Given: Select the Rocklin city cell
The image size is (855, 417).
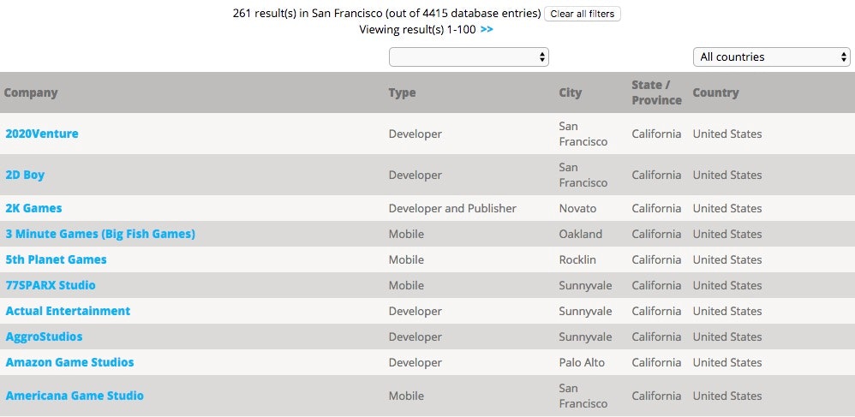Looking at the screenshot, I should (577, 259).
